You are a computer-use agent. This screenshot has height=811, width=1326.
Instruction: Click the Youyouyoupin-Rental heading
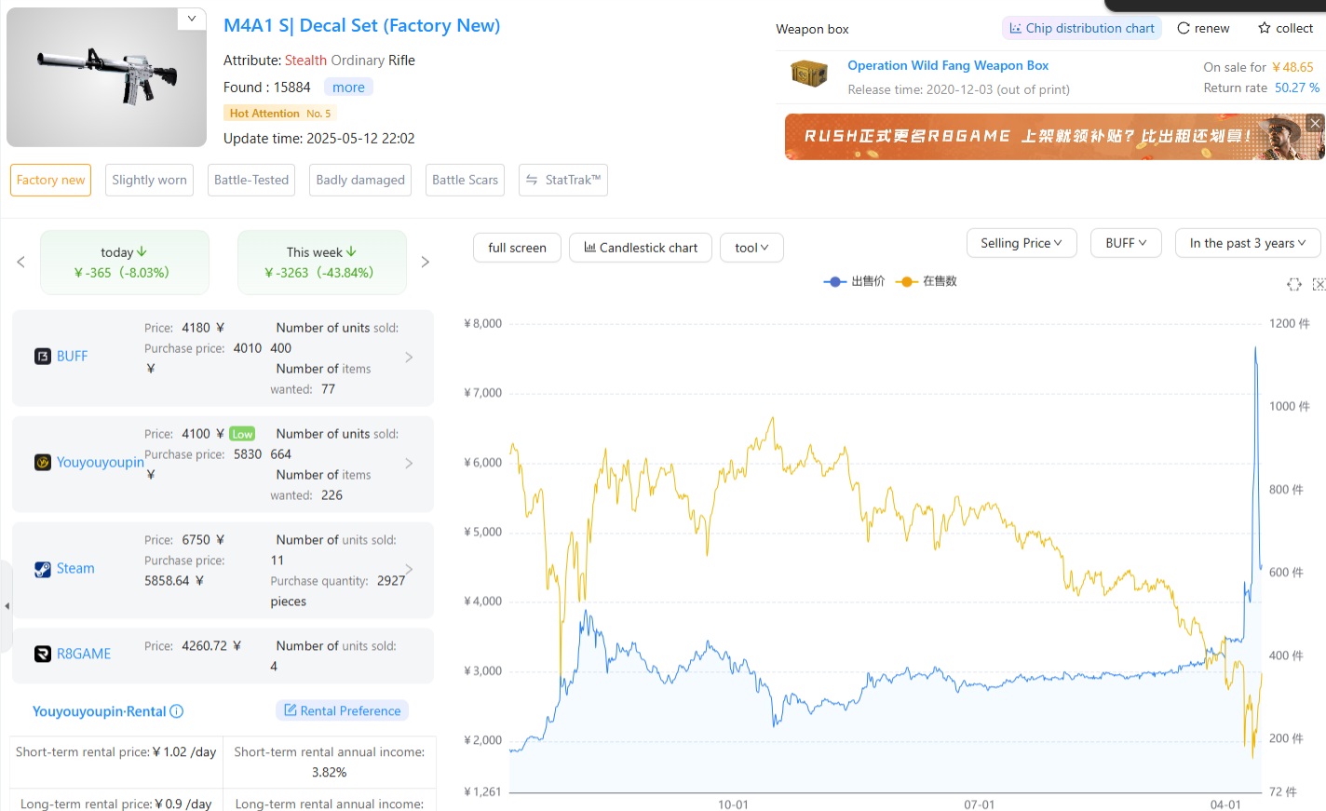99,711
